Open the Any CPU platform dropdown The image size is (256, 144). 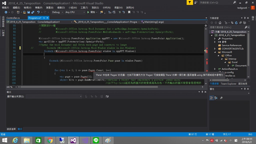(x=75, y=12)
